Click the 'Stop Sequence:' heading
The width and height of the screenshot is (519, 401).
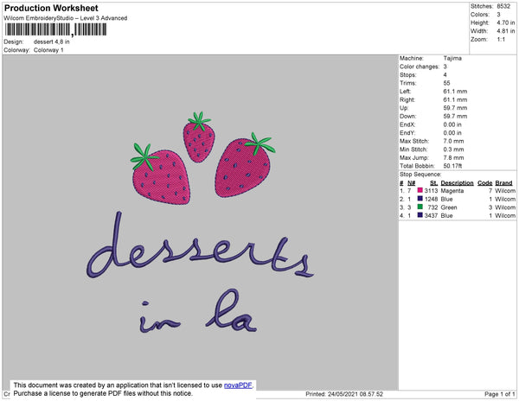[420, 175]
